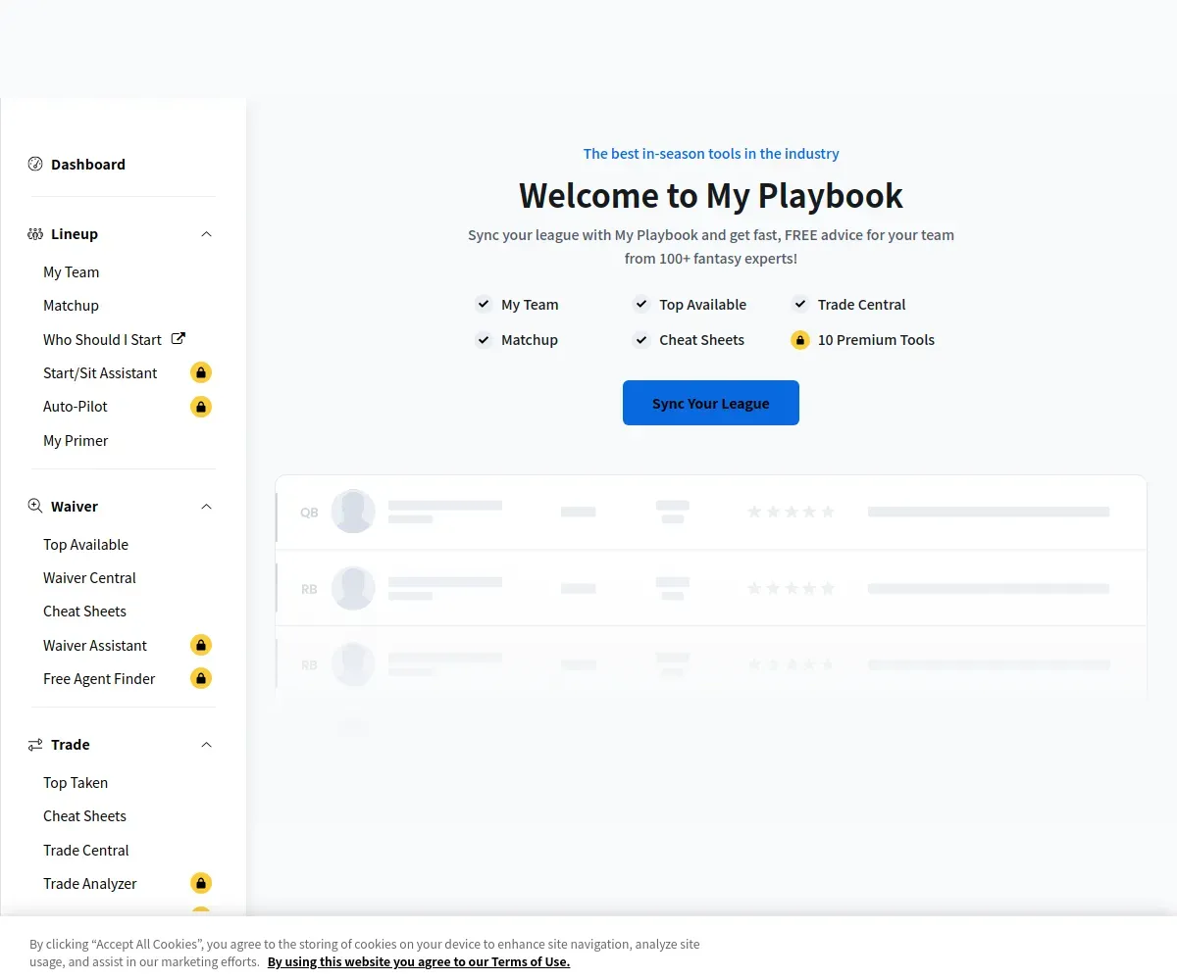Click the checkmark icon beside Trade Central feature

click(800, 304)
